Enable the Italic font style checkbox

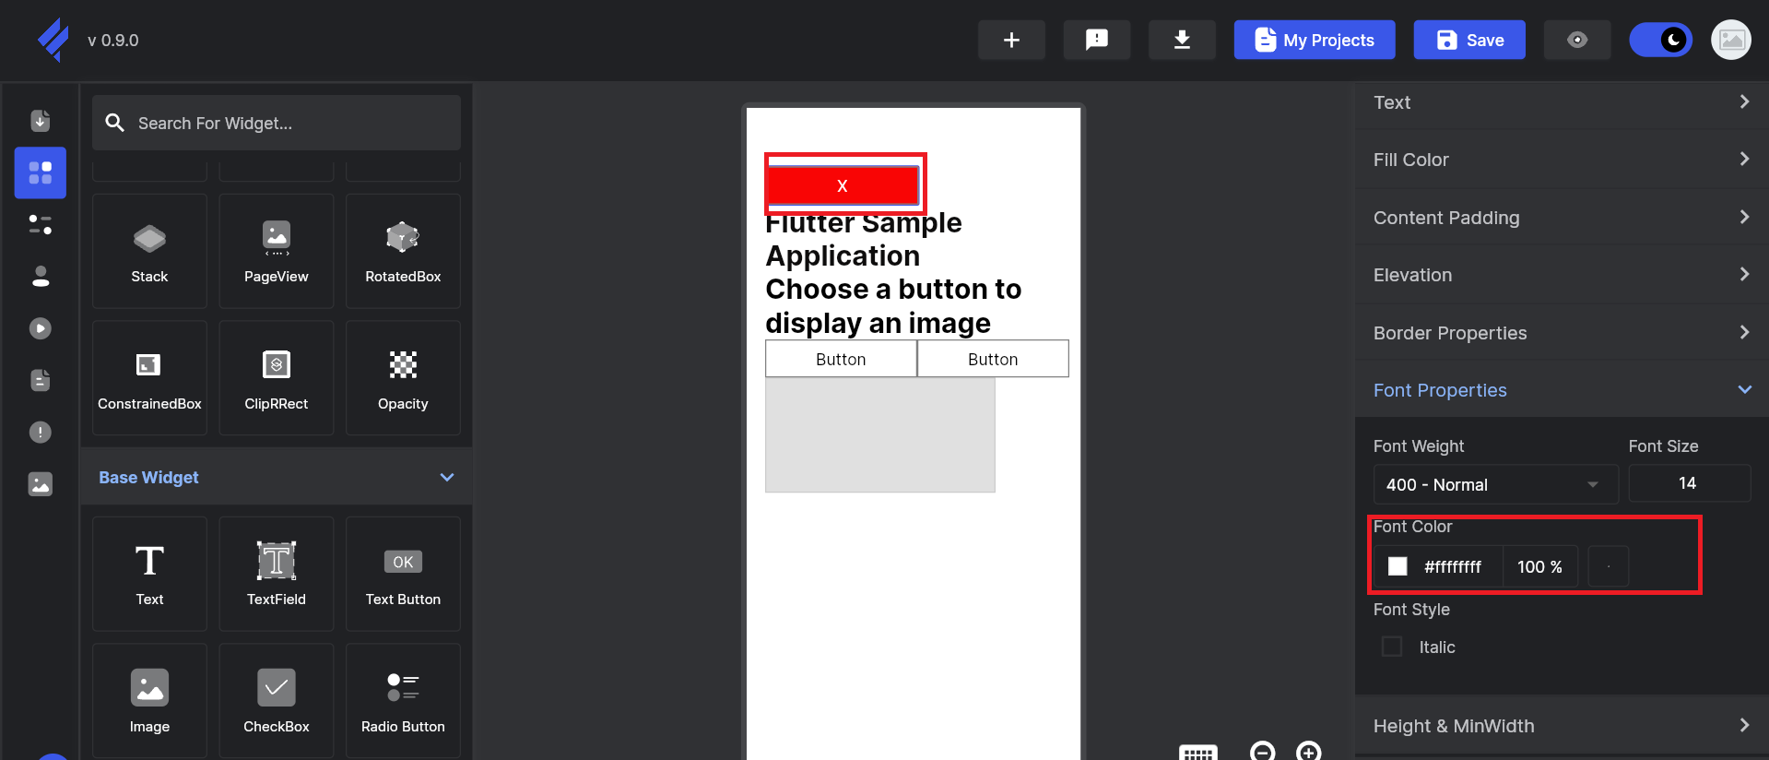tap(1392, 647)
